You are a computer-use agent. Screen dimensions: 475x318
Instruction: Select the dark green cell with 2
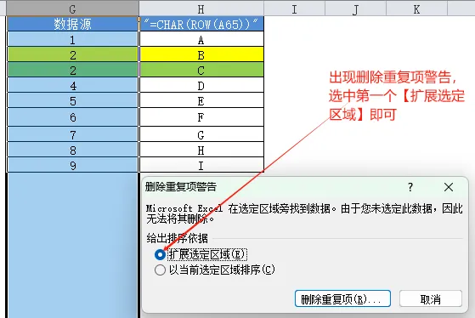pyautogui.click(x=73, y=70)
